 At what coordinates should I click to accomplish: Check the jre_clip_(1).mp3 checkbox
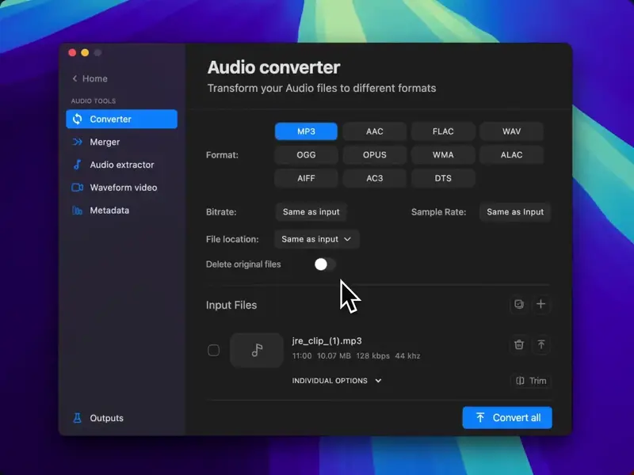[x=213, y=350]
